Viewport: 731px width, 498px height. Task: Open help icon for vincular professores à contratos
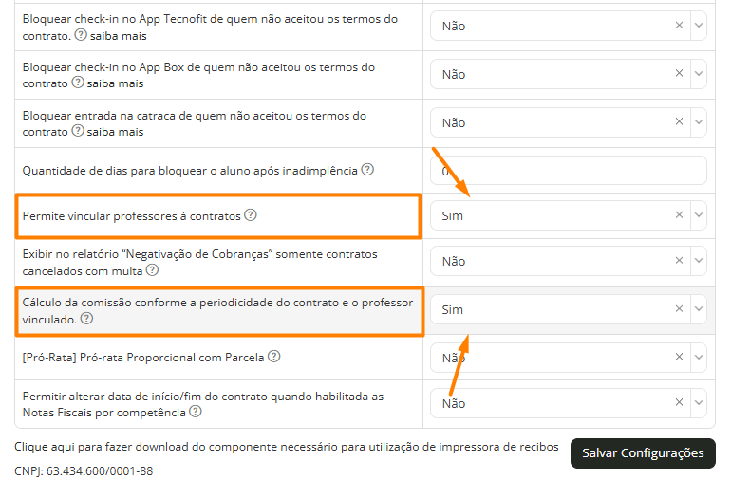(x=251, y=215)
